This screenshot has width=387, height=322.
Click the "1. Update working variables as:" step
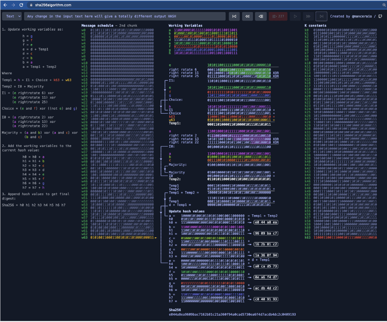[x=33, y=29]
